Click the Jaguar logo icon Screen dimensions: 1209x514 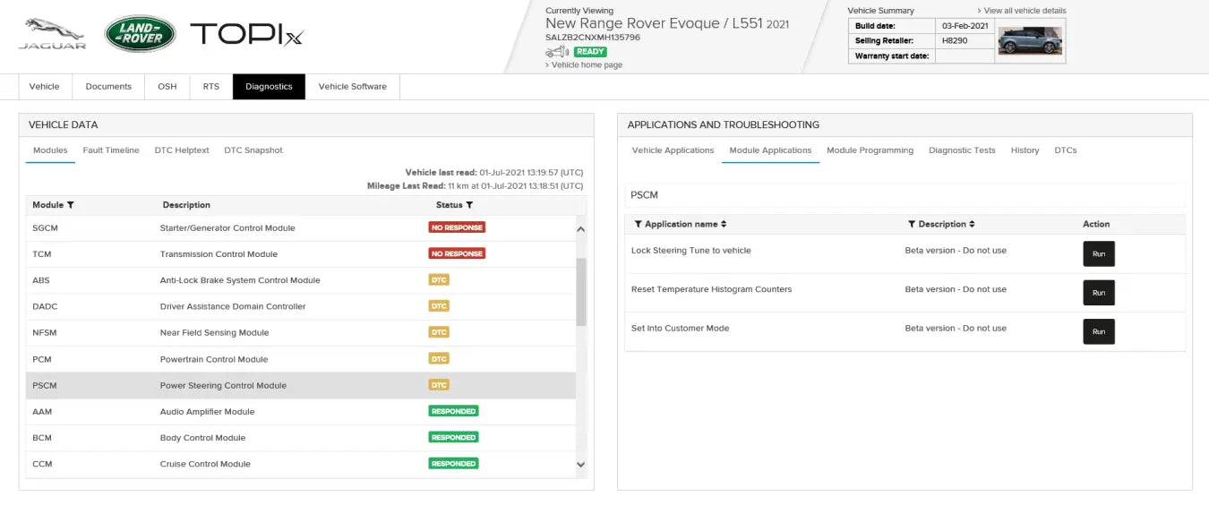[53, 33]
